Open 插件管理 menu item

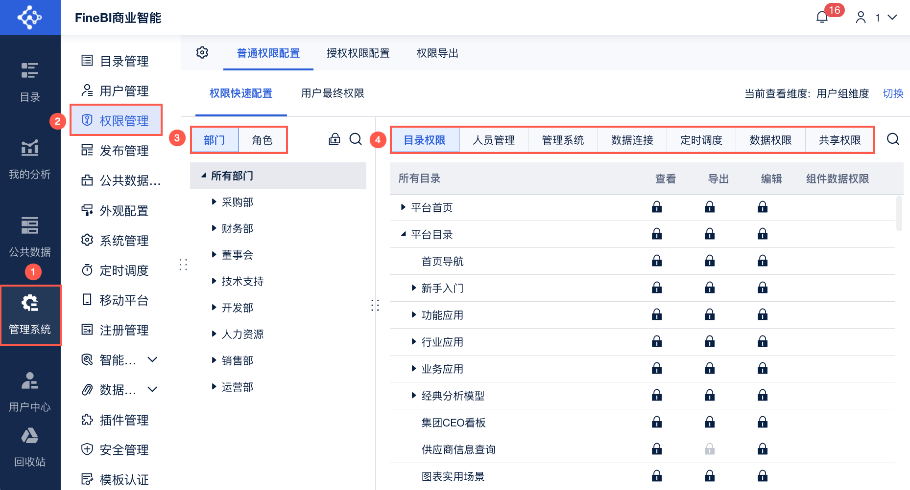click(115, 420)
